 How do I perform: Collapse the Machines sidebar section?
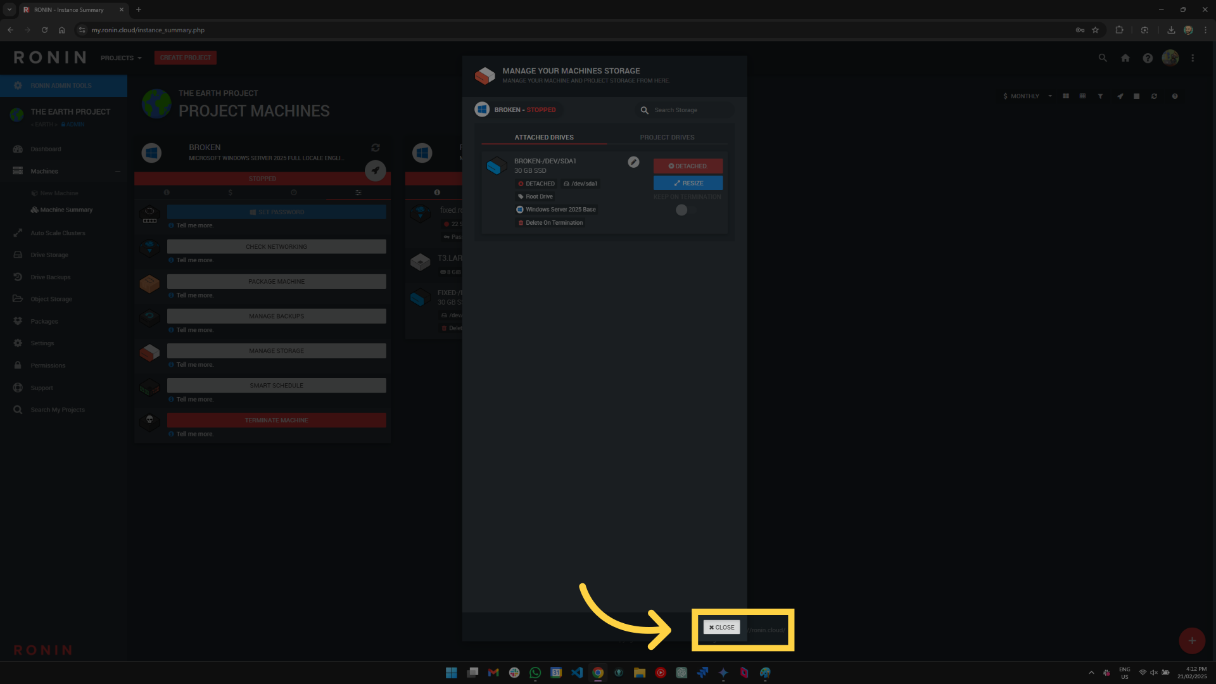pyautogui.click(x=117, y=171)
